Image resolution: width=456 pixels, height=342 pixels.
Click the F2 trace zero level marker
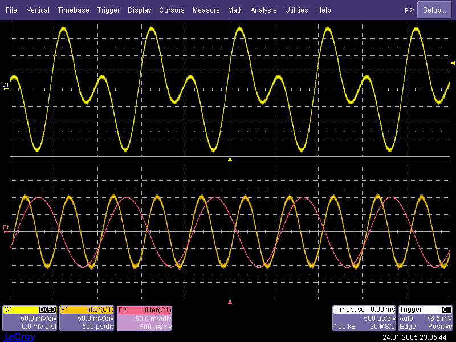(x=6, y=227)
